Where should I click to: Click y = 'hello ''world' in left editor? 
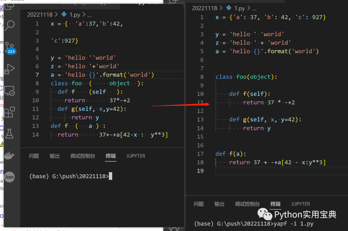point(83,58)
